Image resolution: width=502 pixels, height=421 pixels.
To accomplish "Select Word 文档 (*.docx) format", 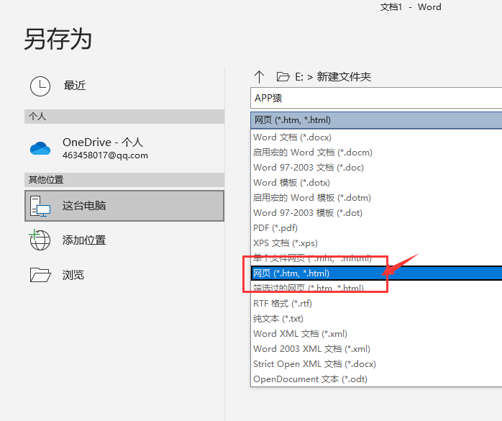I will click(x=376, y=137).
